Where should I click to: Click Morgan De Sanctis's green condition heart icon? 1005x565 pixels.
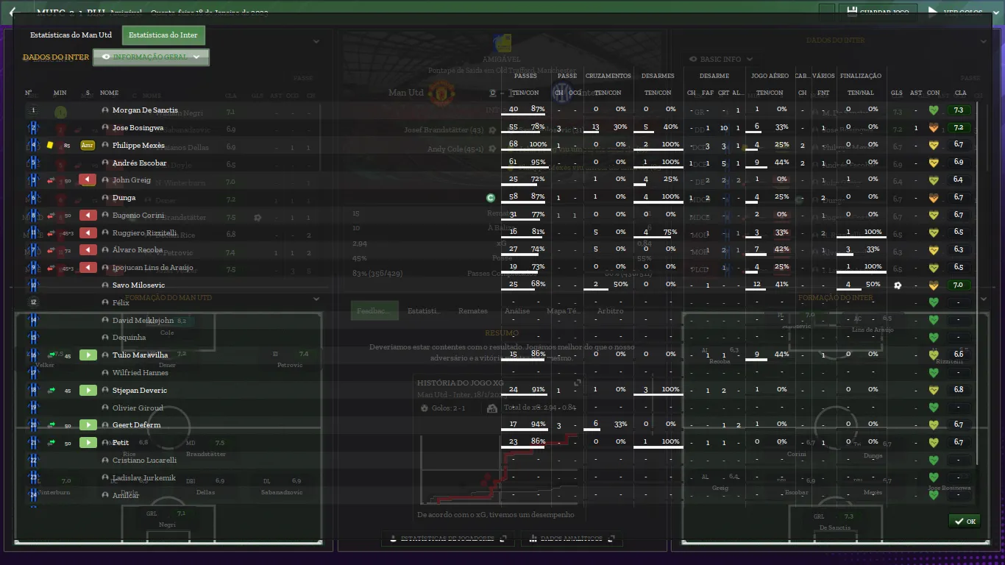point(934,110)
